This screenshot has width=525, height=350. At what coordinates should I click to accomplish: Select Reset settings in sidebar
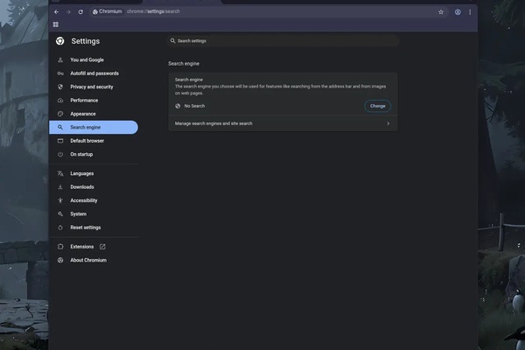click(85, 227)
